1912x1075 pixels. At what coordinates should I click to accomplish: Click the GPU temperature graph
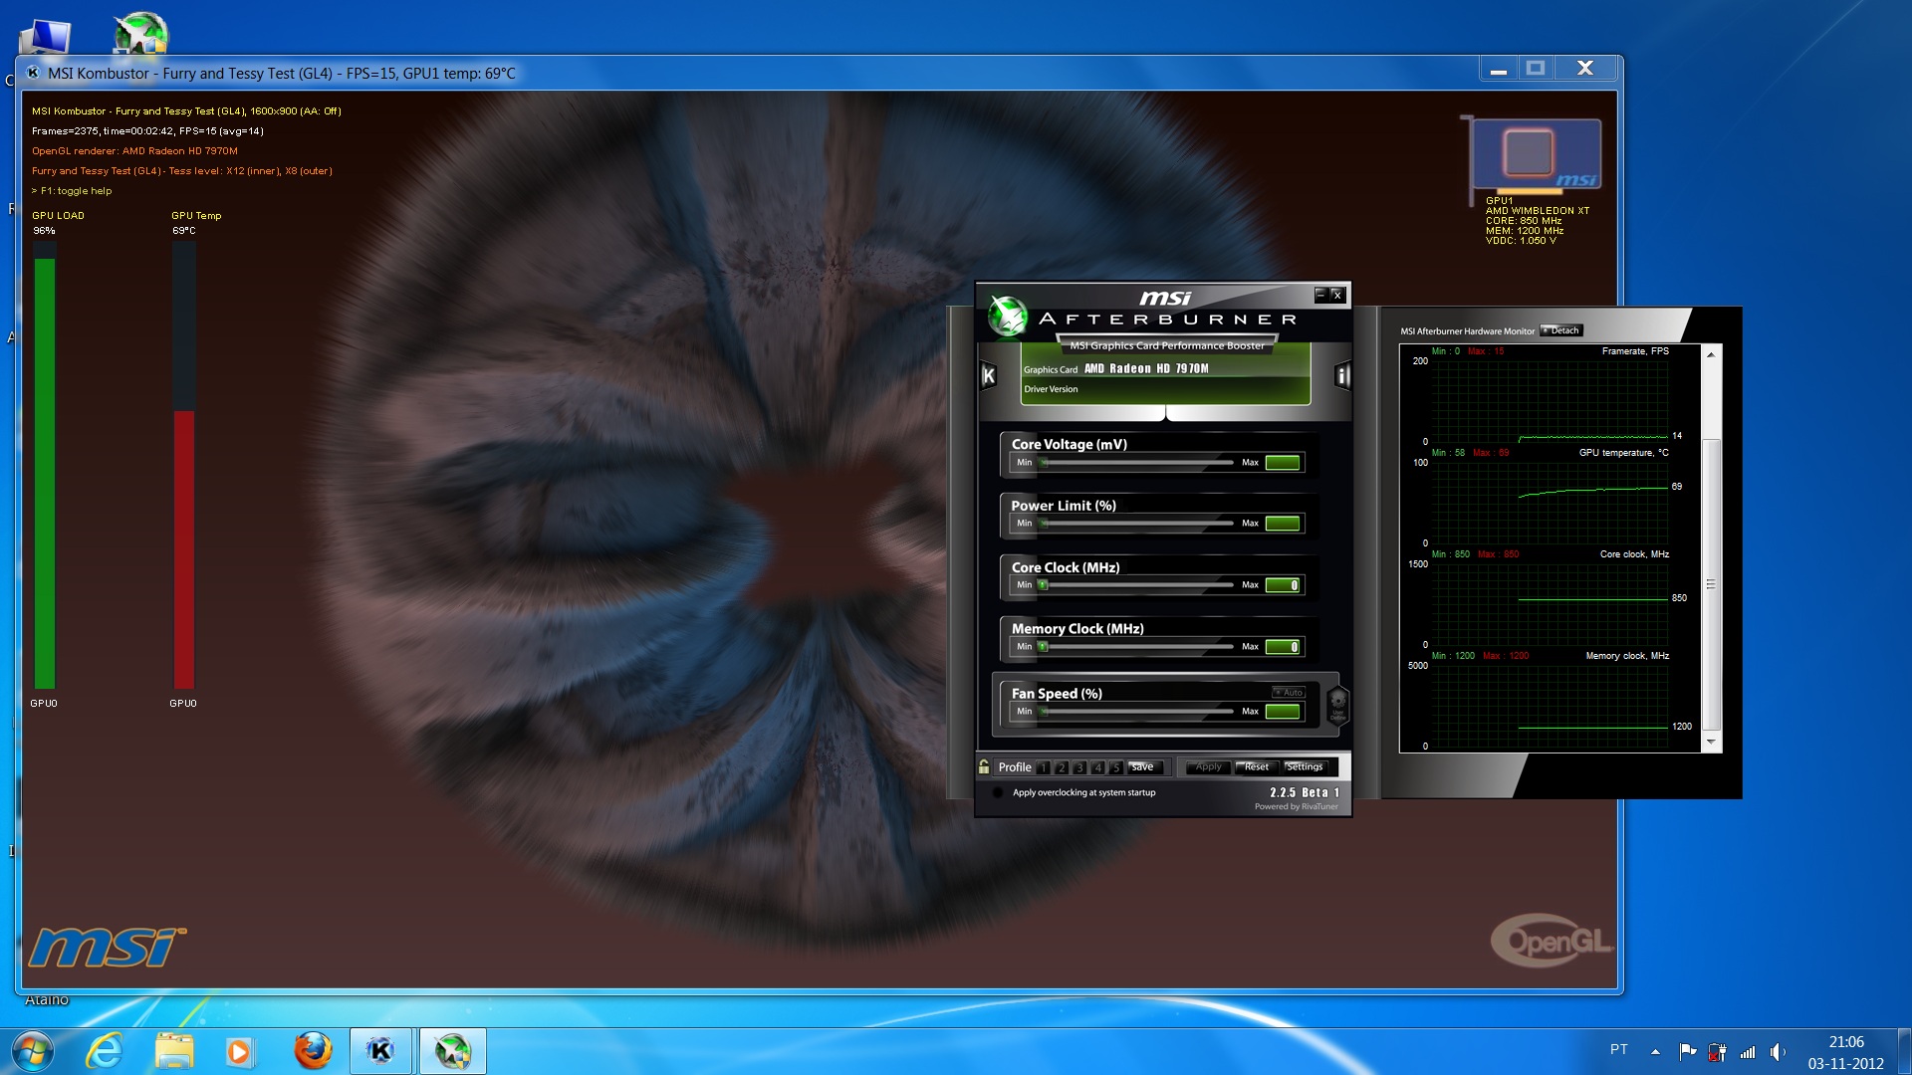point(1551,503)
